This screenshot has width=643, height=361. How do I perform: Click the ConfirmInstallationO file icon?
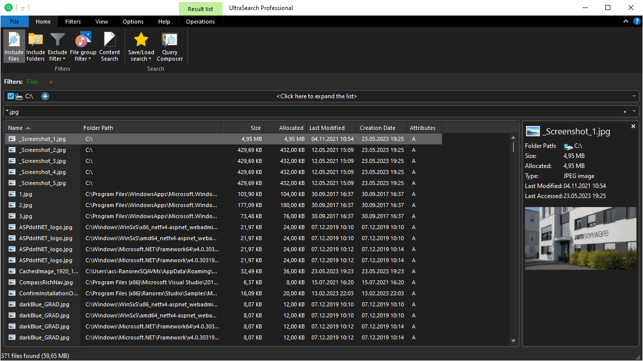pyautogui.click(x=12, y=293)
